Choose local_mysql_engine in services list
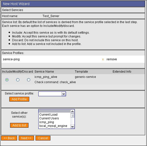Image resolution: width=147 pixels, height=146 pixels. click(53, 126)
